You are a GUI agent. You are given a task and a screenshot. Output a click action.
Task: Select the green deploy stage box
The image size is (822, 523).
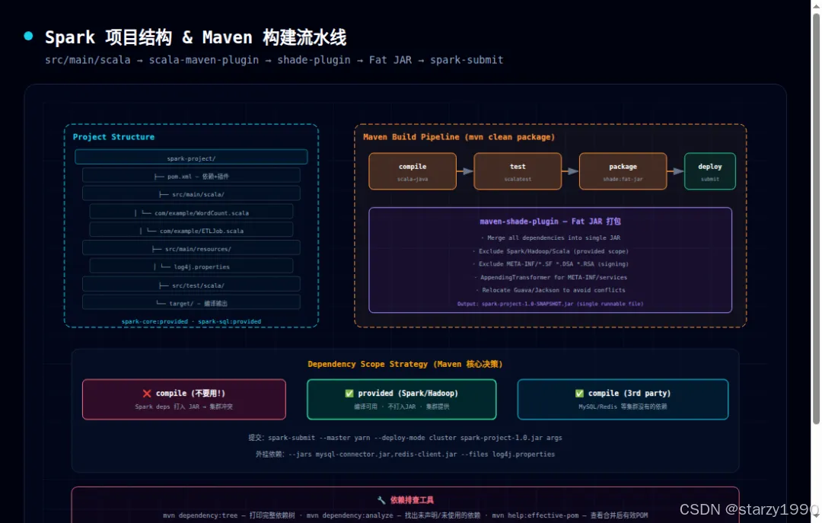[x=710, y=171]
